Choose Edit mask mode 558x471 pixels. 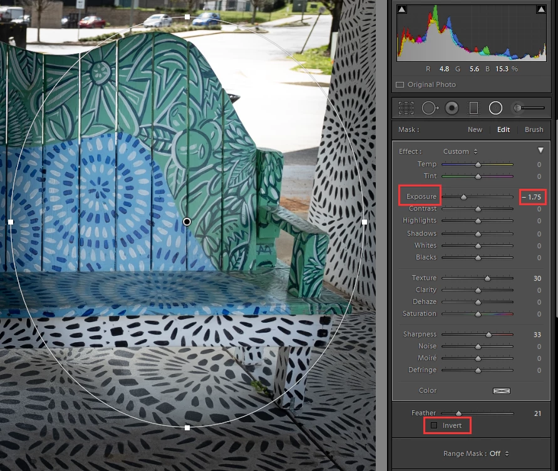click(x=503, y=129)
